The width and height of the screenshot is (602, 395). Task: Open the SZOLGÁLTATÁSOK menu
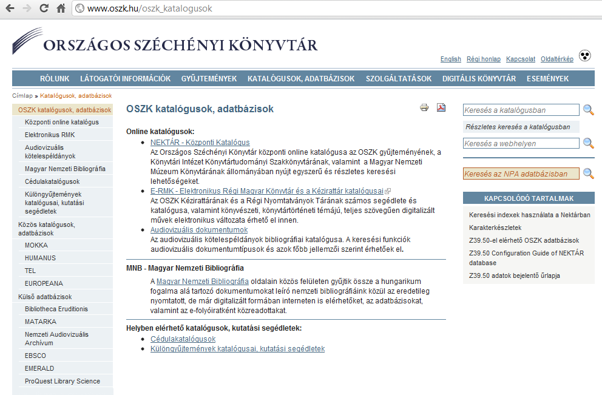399,79
